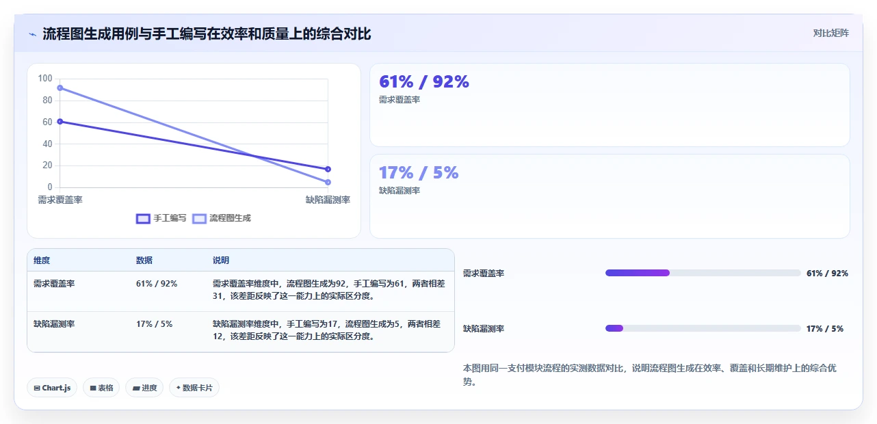Toggle the 手工编写 legend entry
The image size is (877, 424).
click(x=161, y=218)
